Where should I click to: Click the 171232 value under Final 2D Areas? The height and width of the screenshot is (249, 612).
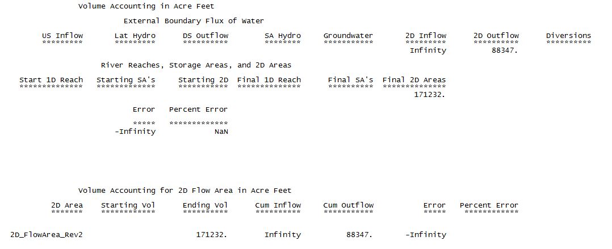(x=430, y=95)
